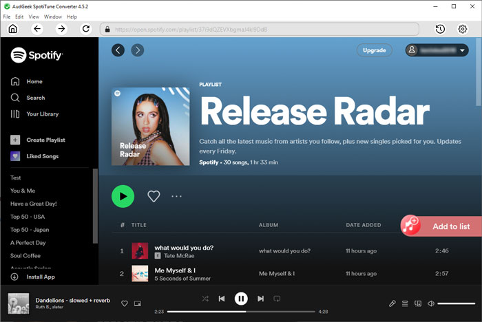Click now playing title Dandelions - slowed + reverb
The width and height of the screenshot is (482, 322).
[72, 300]
